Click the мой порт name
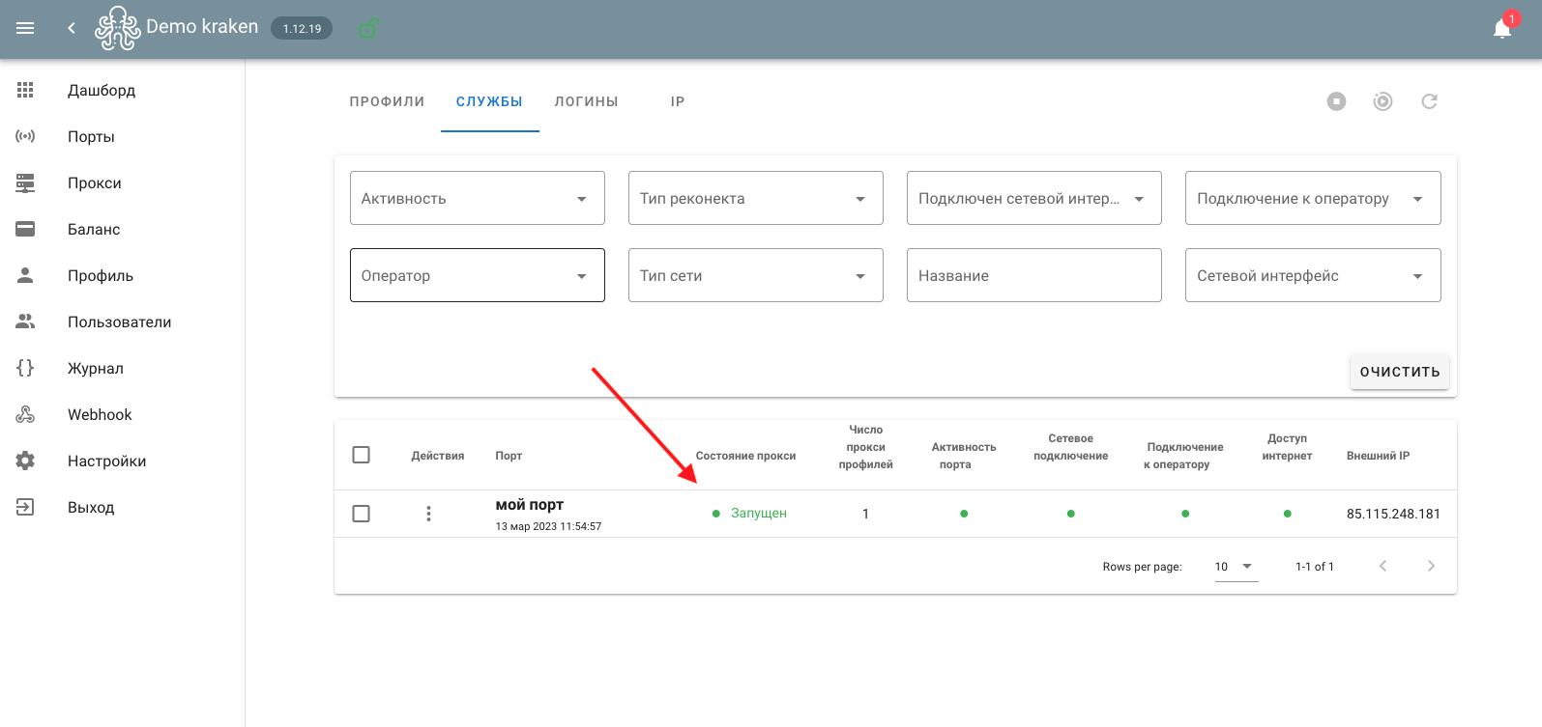The image size is (1542, 727). pyautogui.click(x=530, y=505)
